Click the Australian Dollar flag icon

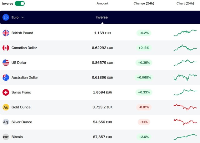[6, 77]
